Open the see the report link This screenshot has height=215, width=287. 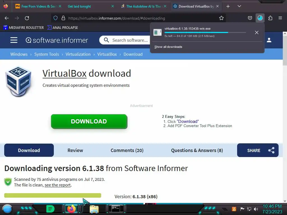click(x=58, y=185)
